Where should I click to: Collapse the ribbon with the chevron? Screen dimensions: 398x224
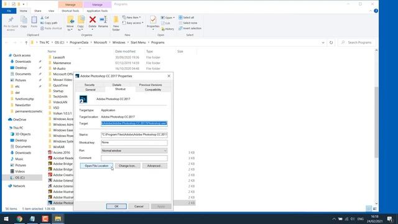pyautogui.click(x=371, y=11)
